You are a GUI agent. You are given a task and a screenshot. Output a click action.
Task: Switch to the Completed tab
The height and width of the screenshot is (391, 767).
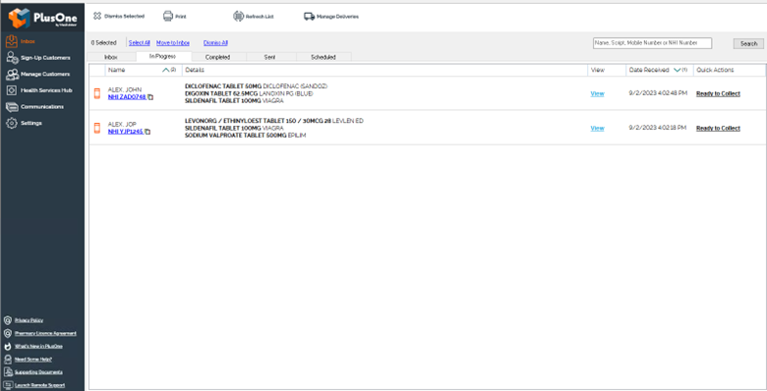click(x=217, y=57)
